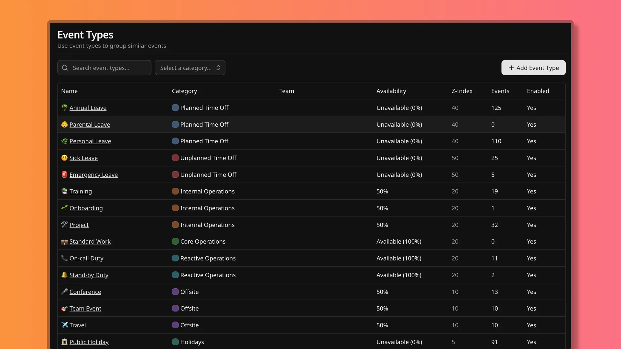Click the phone icon beside On-call Duty
The image size is (621, 349).
[64, 258]
